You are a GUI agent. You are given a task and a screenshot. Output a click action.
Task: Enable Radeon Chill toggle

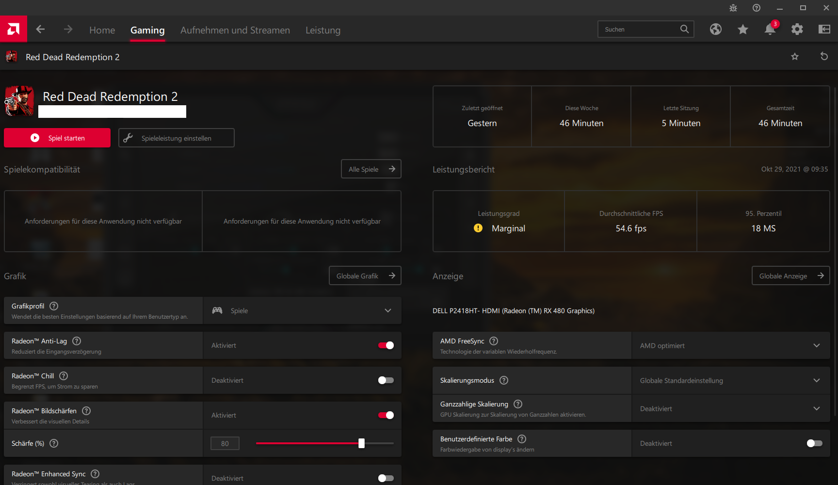(x=386, y=380)
